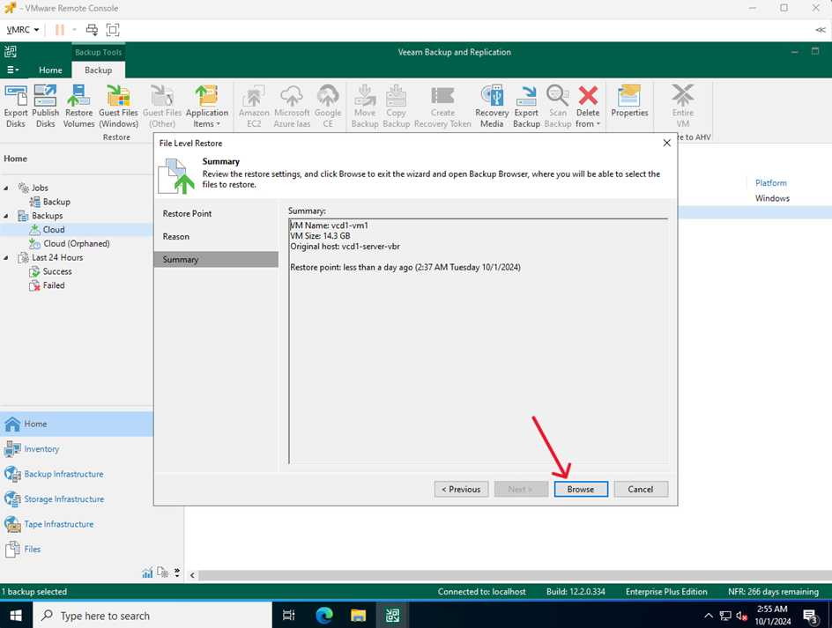Select the Restore Point wizard step
This screenshot has width=832, height=628.
tap(187, 214)
